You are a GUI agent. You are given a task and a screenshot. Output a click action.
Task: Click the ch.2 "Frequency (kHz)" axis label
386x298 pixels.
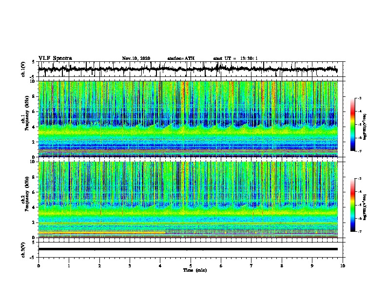point(27,194)
